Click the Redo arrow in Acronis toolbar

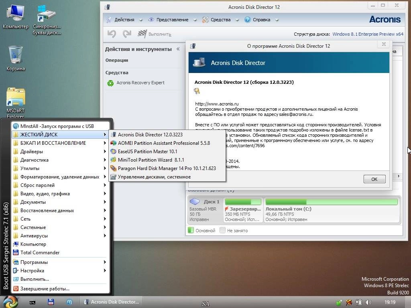127,34
